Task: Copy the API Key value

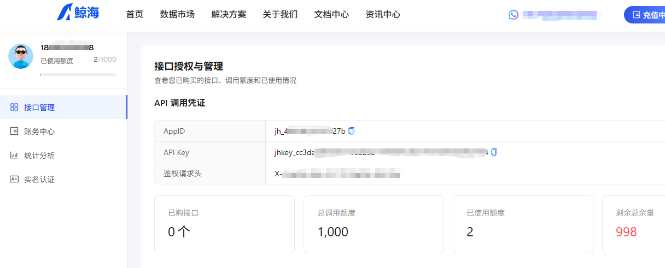Action: coord(494,152)
